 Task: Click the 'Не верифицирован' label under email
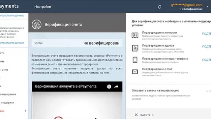click(x=191, y=9)
